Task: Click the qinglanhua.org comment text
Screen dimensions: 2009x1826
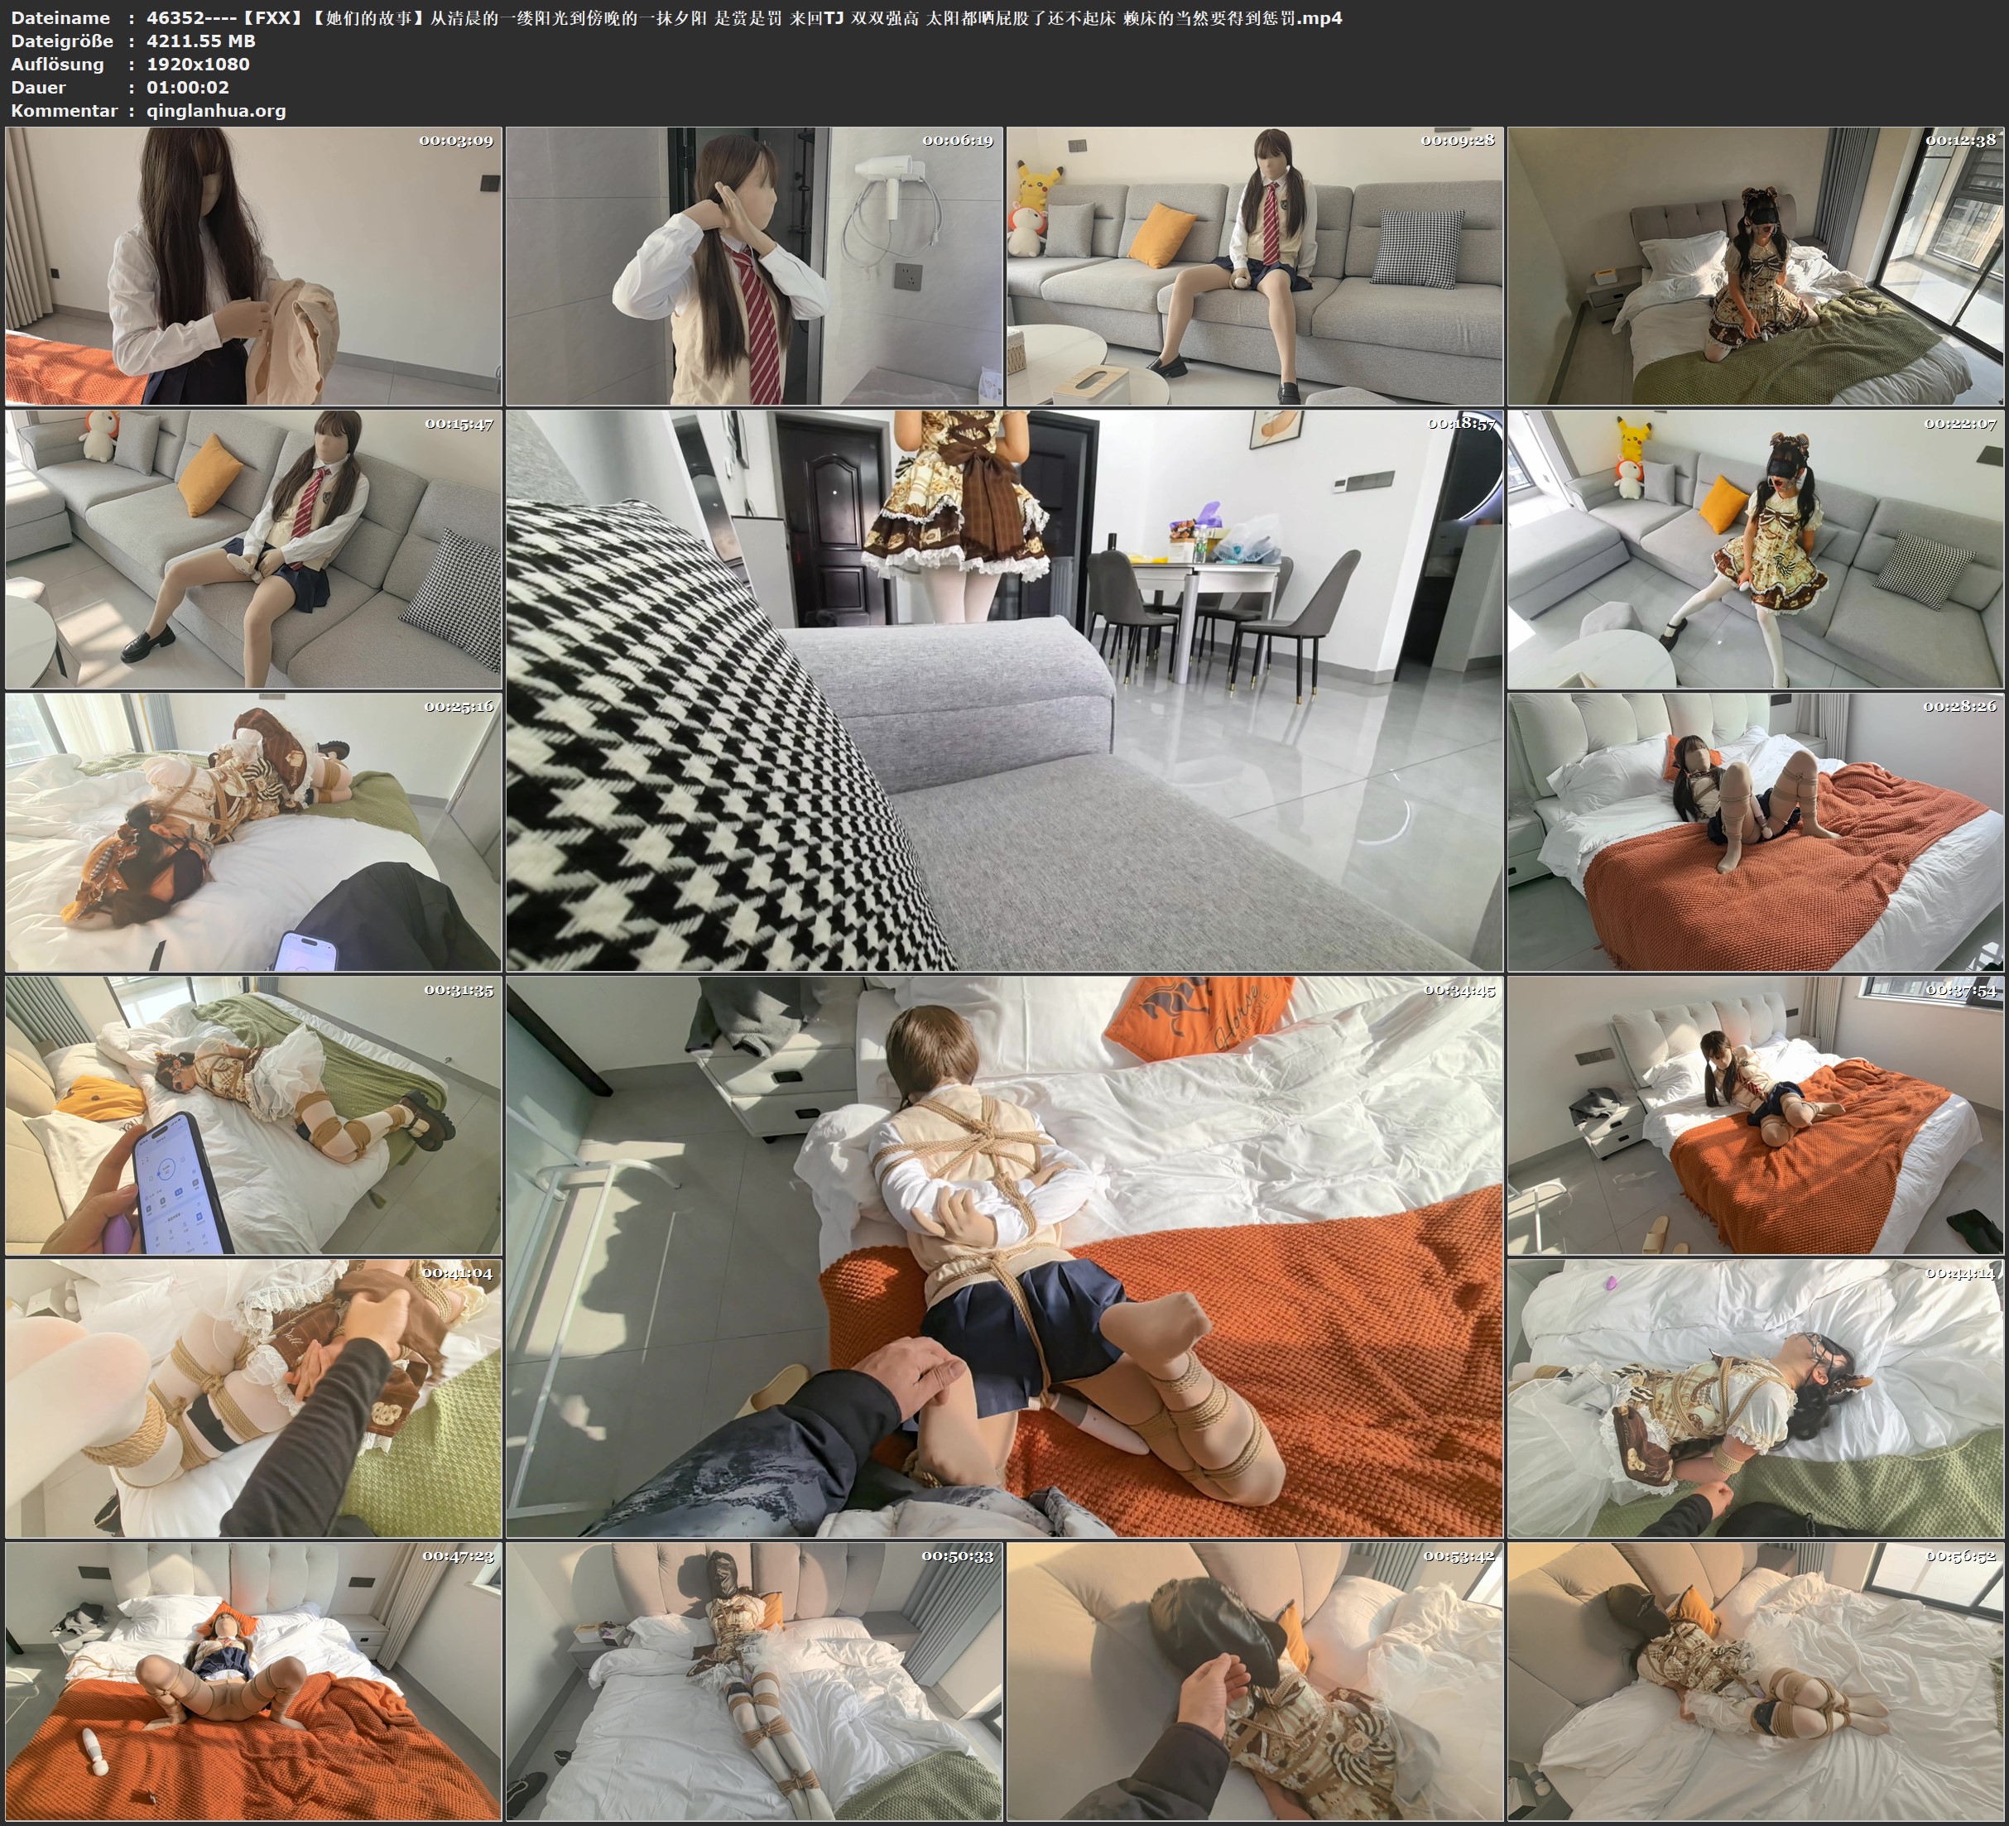Action: [216, 111]
